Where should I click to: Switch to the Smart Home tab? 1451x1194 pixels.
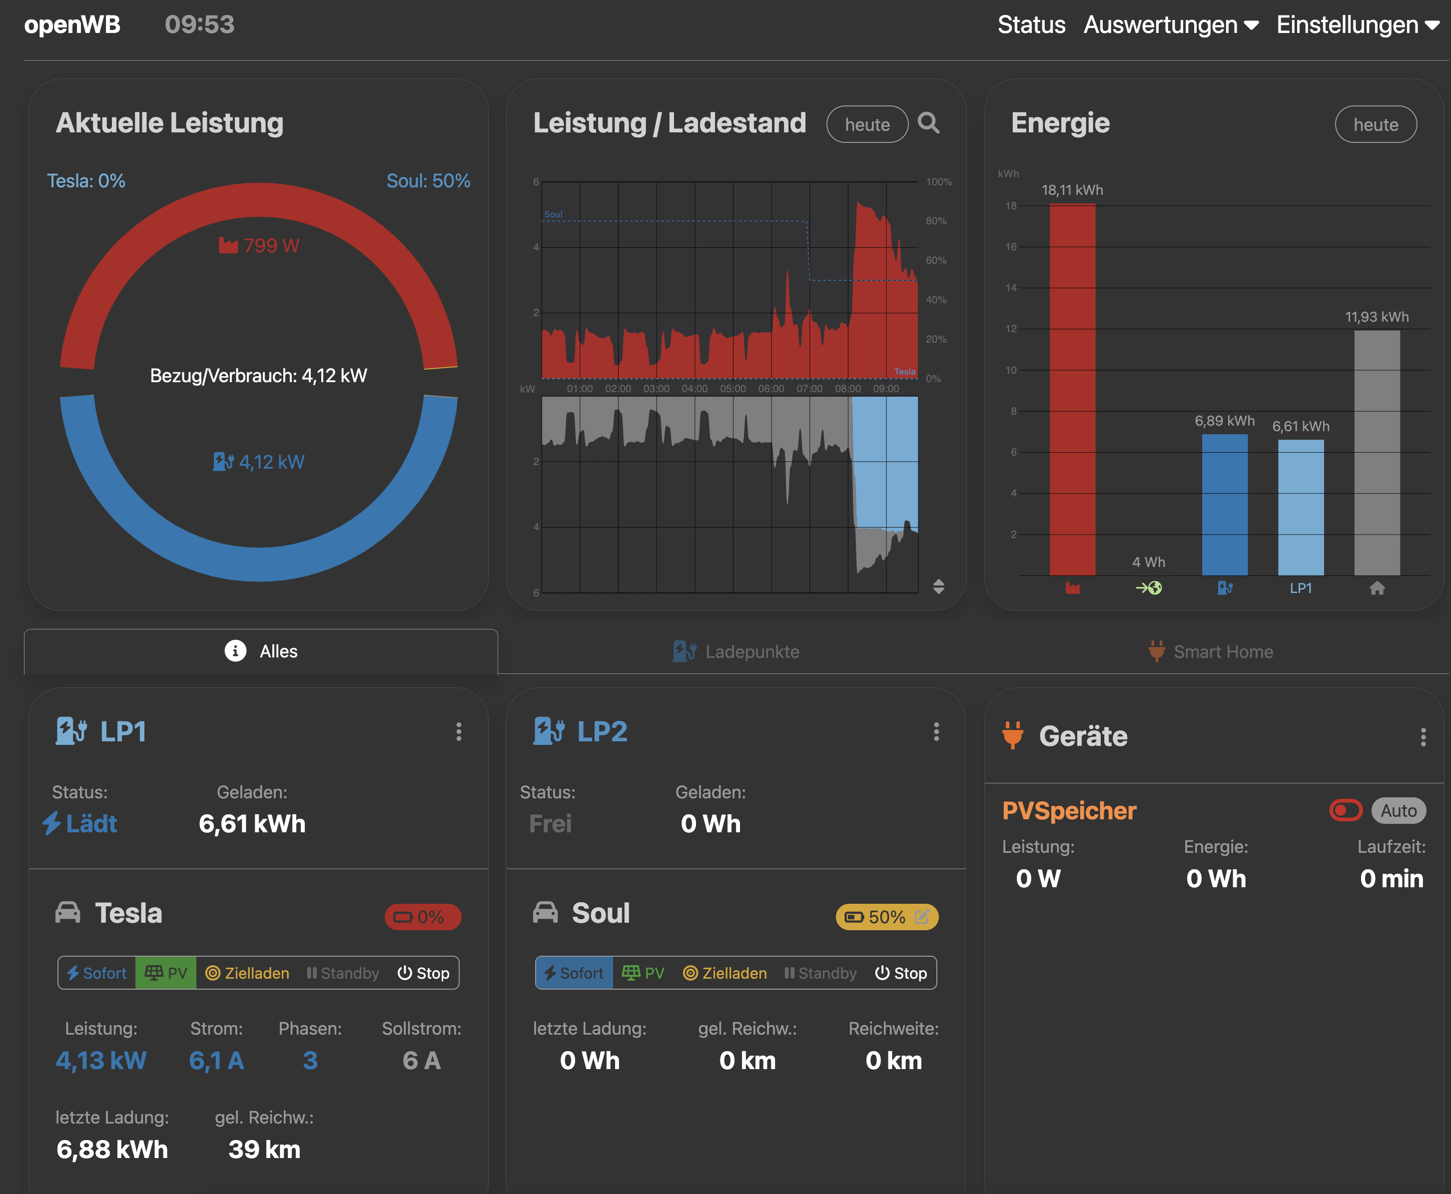coord(1211,651)
